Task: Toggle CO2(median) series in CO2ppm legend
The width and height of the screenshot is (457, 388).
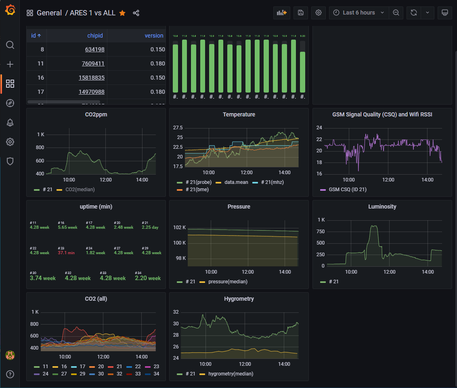Action: click(80, 189)
